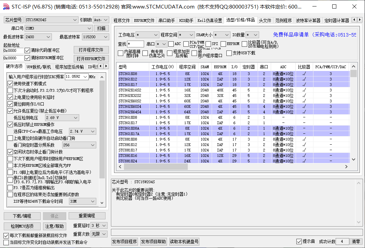Click the 下载/编程 download button
Viewport: 365px width, 248px height.
pyautogui.click(x=22, y=216)
